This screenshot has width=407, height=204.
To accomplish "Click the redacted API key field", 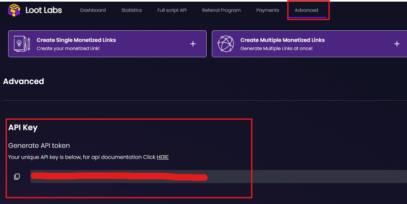I will [216, 177].
